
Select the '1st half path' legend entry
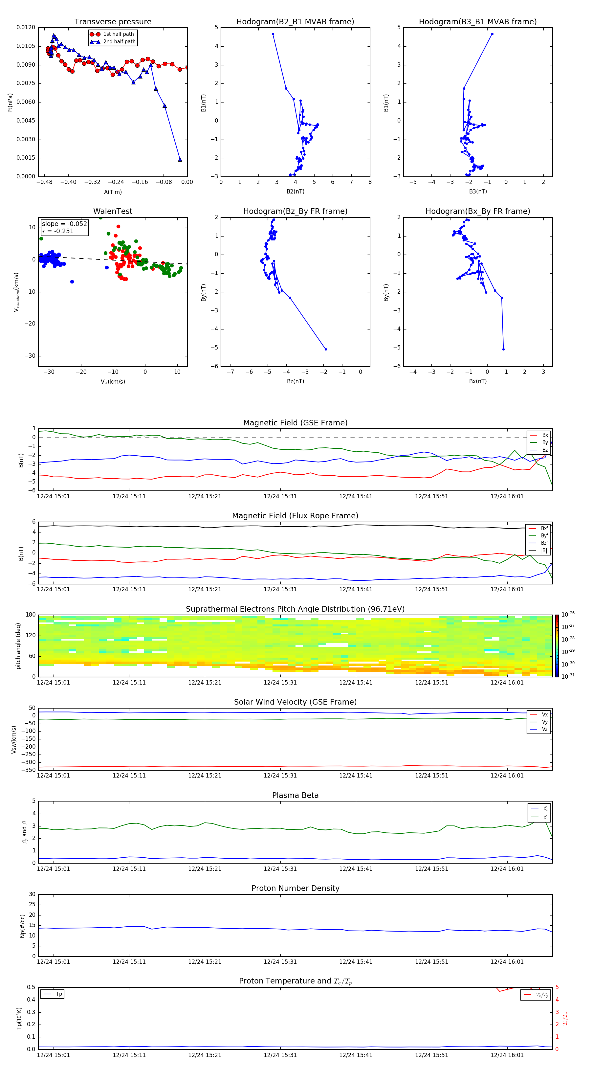point(112,34)
